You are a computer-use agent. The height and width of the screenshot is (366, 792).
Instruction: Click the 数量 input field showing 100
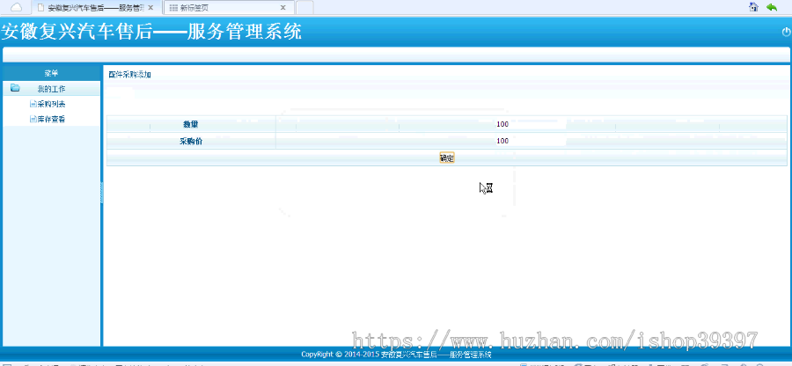531,124
